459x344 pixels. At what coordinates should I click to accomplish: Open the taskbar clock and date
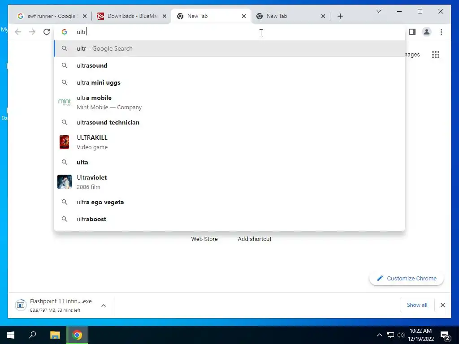[420, 335]
